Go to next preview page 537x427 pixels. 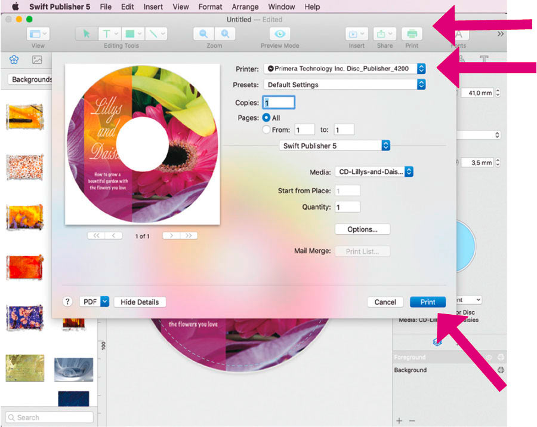171,235
